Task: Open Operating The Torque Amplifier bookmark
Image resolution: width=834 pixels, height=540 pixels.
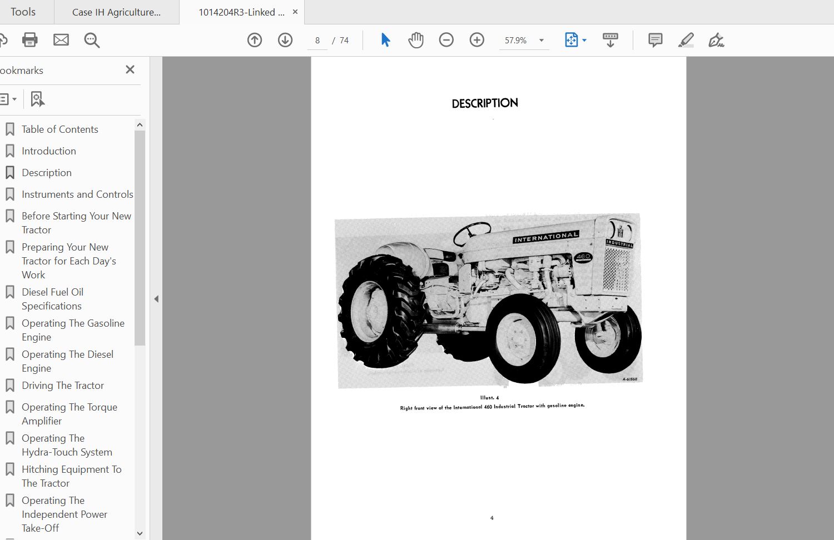Action: (69, 414)
